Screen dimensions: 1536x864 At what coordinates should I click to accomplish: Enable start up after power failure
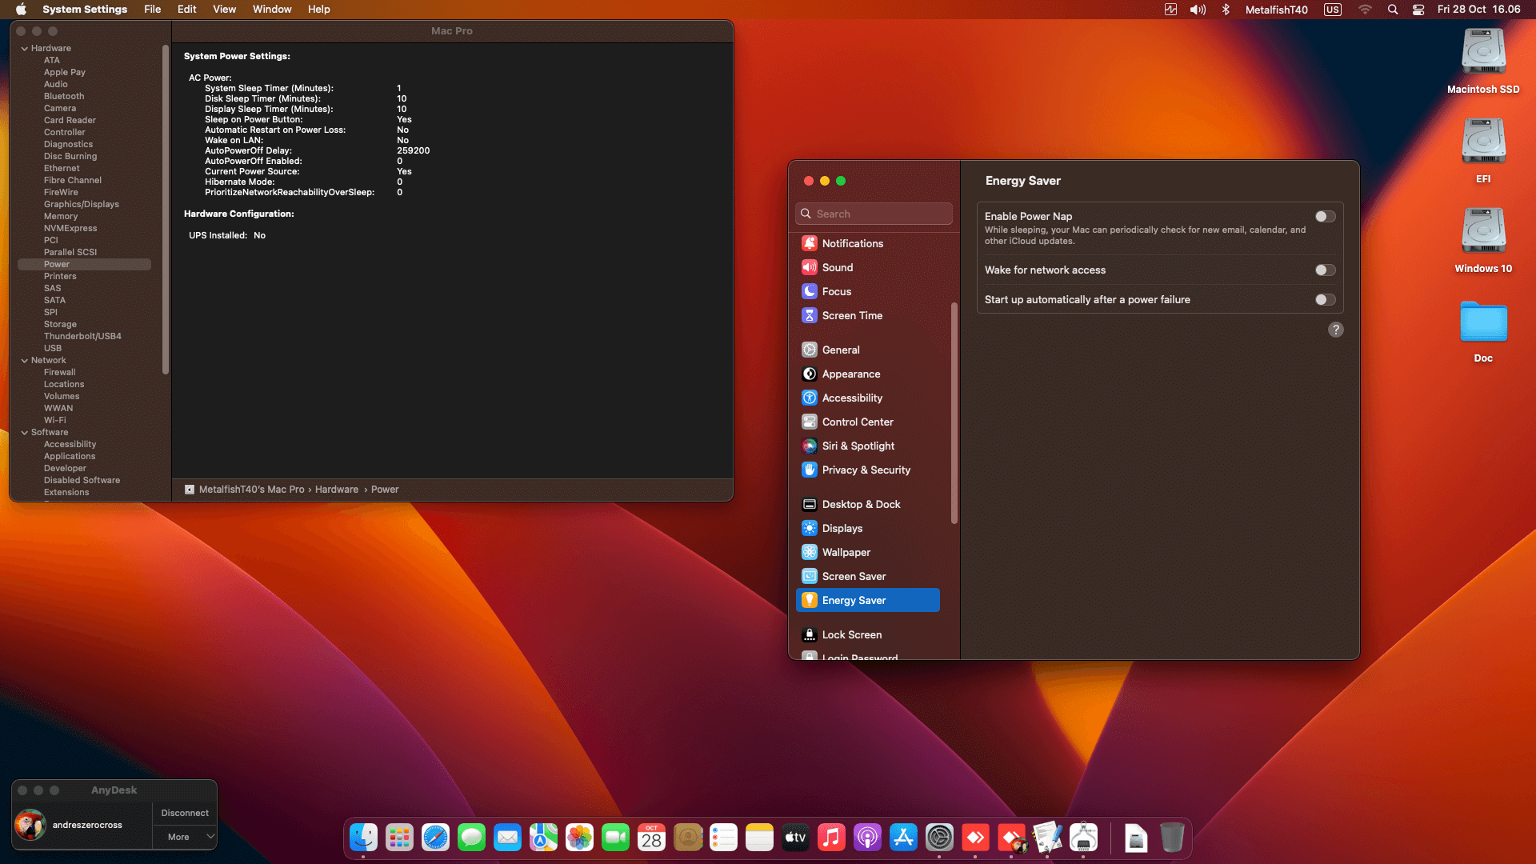tap(1325, 300)
